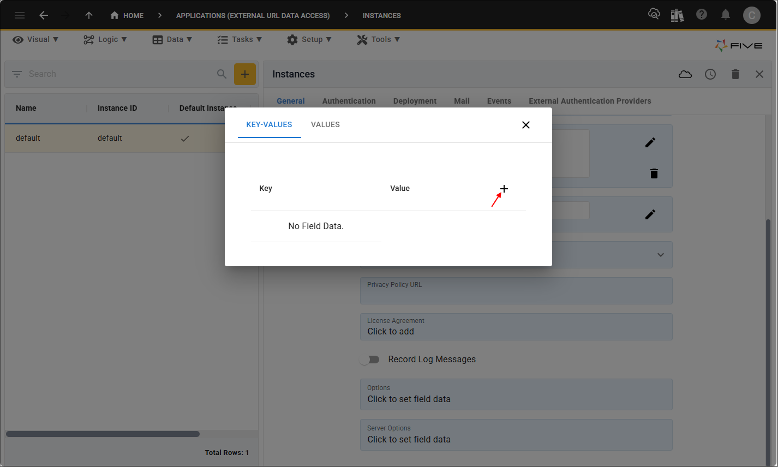Viewport: 778px width, 467px height.
Task: Click the pencil edit icon beside the image field
Action: coord(650,142)
